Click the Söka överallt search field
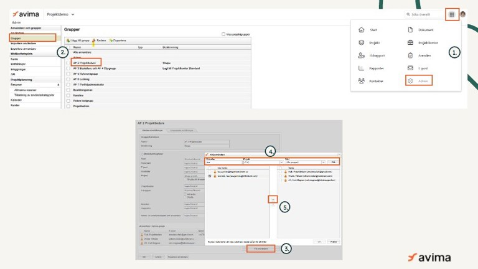Image resolution: width=478 pixels, height=269 pixels. pyautogui.click(x=426, y=14)
